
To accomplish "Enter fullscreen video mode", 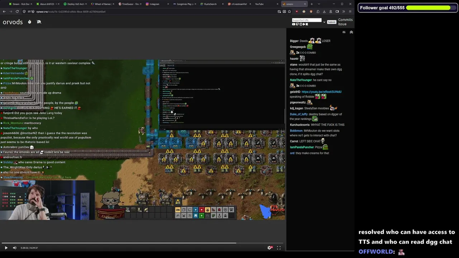I will 279,248.
